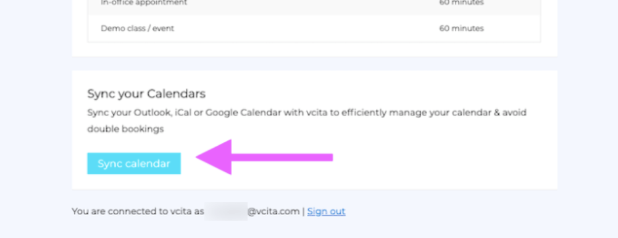Click the In-office appointment 60 minutes duration
This screenshot has height=238, width=618.
point(462,3)
